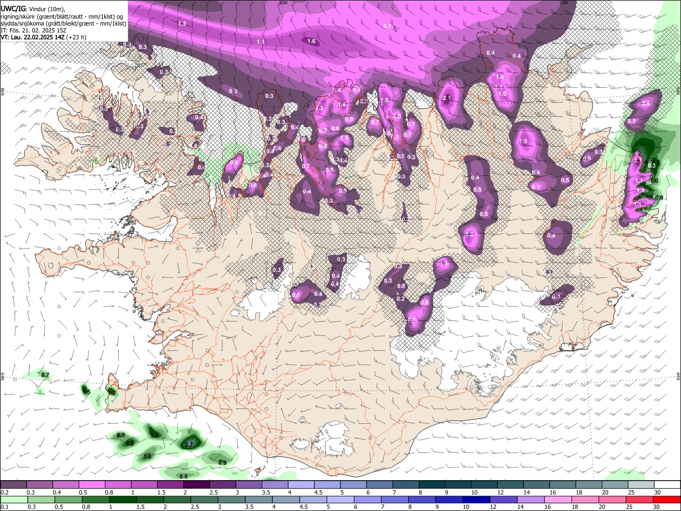Viewport: 681px width, 511px height.
Task: Select the upper legend row swatch between 0.2 and 0.3
Action: [x=13, y=485]
